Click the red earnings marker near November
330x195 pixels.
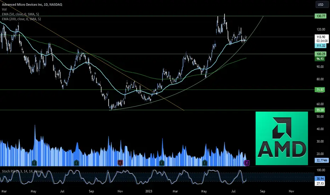[120, 163]
